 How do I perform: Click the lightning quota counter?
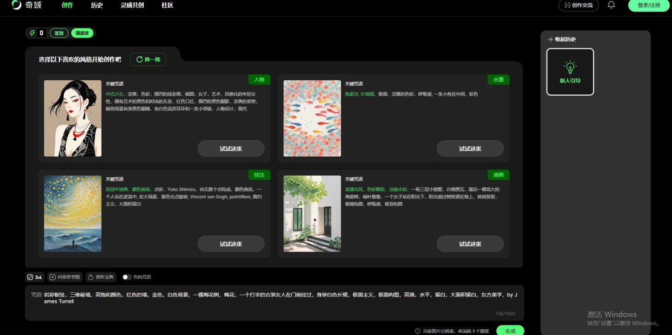tap(36, 33)
